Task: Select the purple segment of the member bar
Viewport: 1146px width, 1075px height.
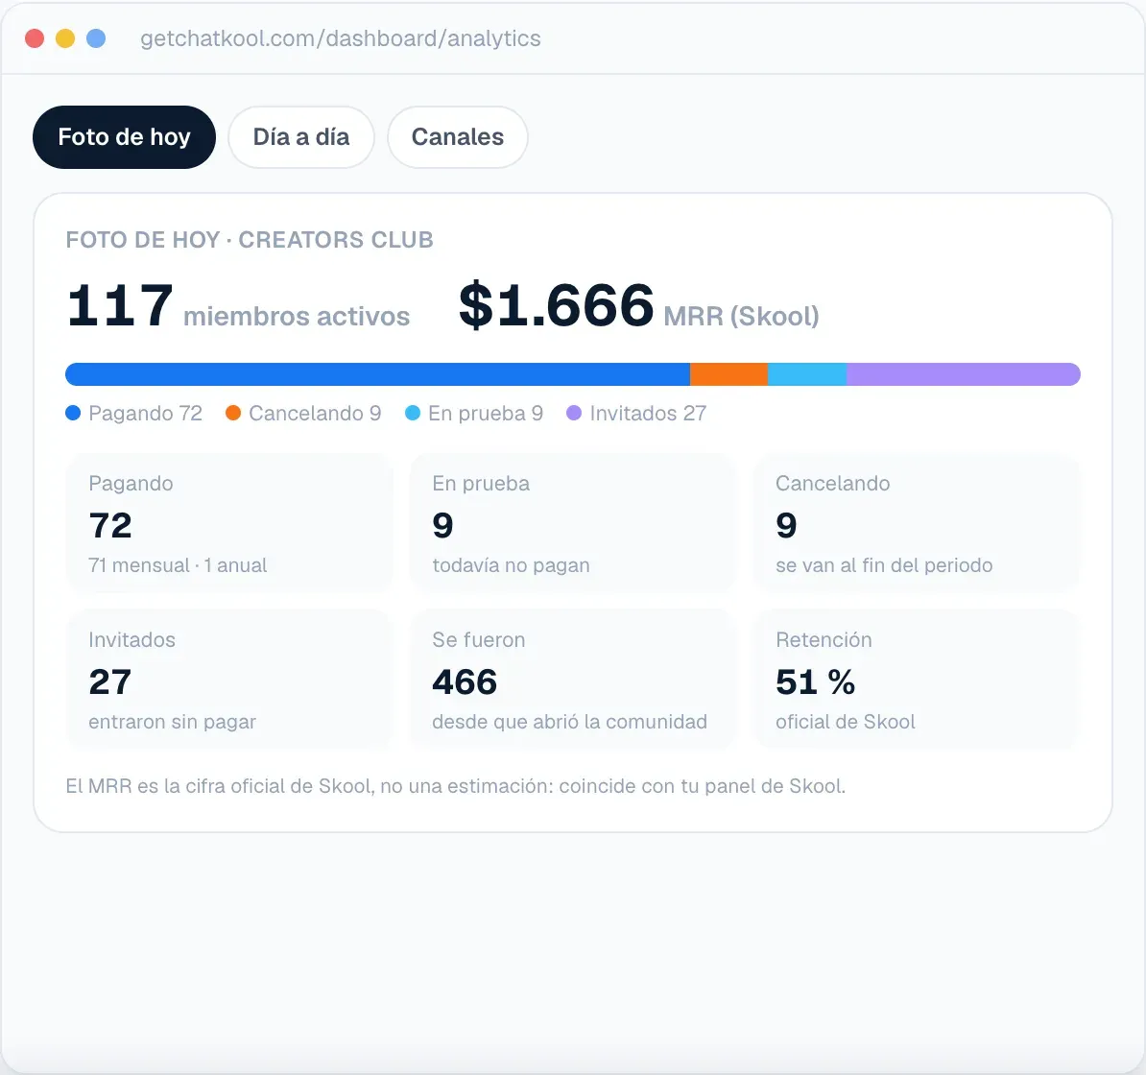Action: tap(964, 374)
